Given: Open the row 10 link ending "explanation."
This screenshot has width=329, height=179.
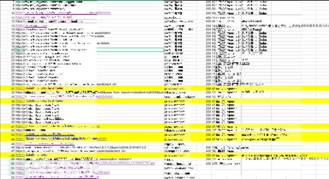Looking at the screenshot, I should 63,12.
